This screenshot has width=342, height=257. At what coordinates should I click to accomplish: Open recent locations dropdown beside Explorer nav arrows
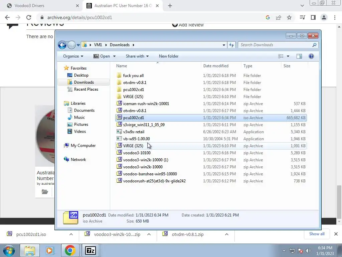[x=78, y=45]
